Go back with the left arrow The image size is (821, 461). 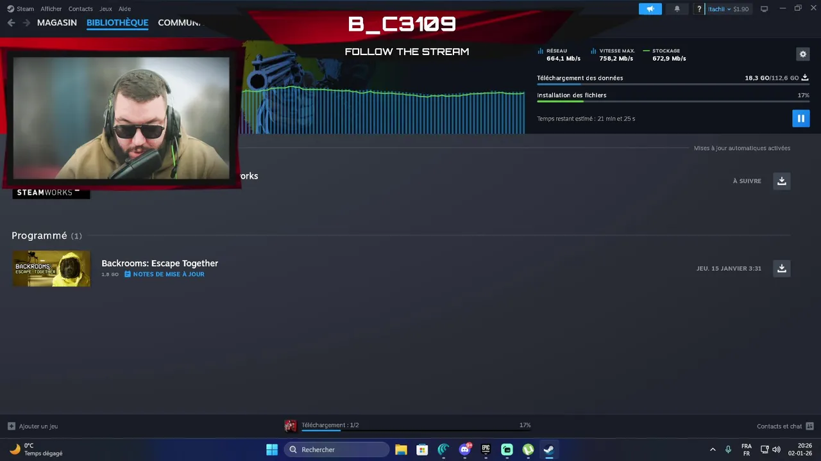coord(11,22)
